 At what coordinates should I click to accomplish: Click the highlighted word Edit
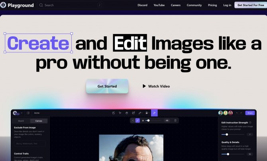[130, 43]
